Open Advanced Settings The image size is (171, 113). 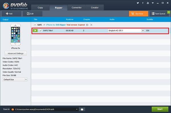[x=15, y=53]
